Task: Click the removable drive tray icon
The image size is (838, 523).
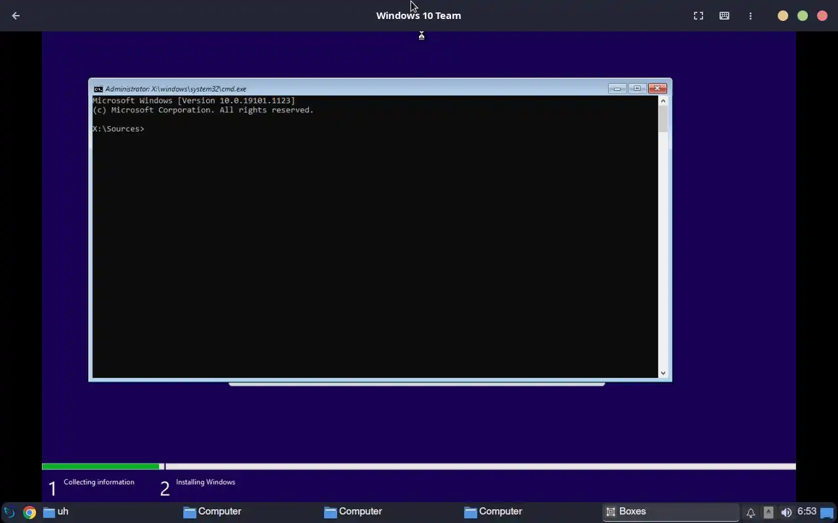Action: [x=769, y=513]
